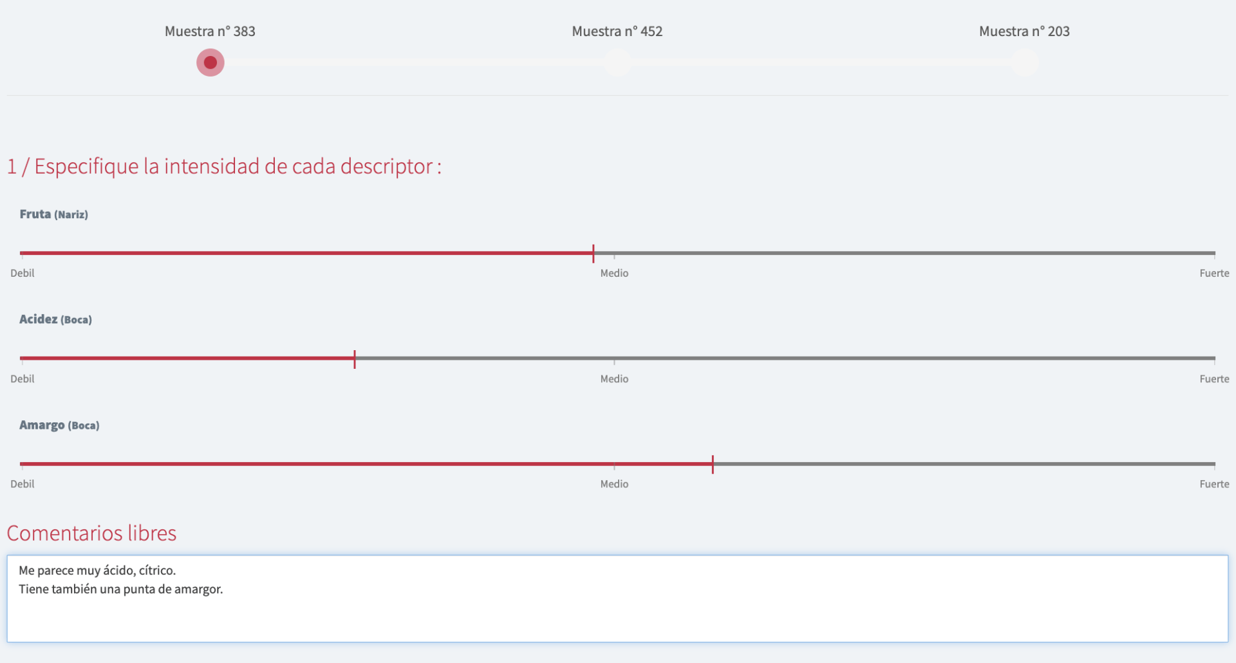Click the Muestra n° 383 label
The image size is (1236, 663).
[210, 32]
